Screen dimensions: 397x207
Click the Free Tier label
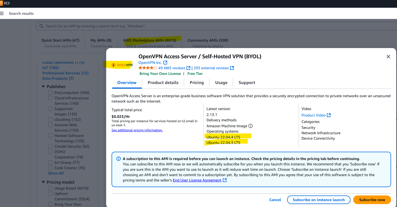click(195, 74)
